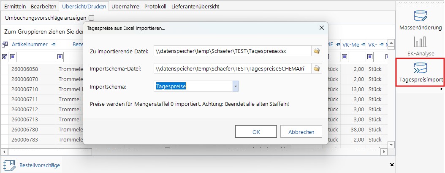Open the Massenänderung tool
This screenshot has width=445, height=173.
coord(420,21)
